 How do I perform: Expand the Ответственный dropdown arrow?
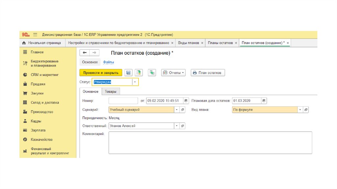click(x=177, y=126)
